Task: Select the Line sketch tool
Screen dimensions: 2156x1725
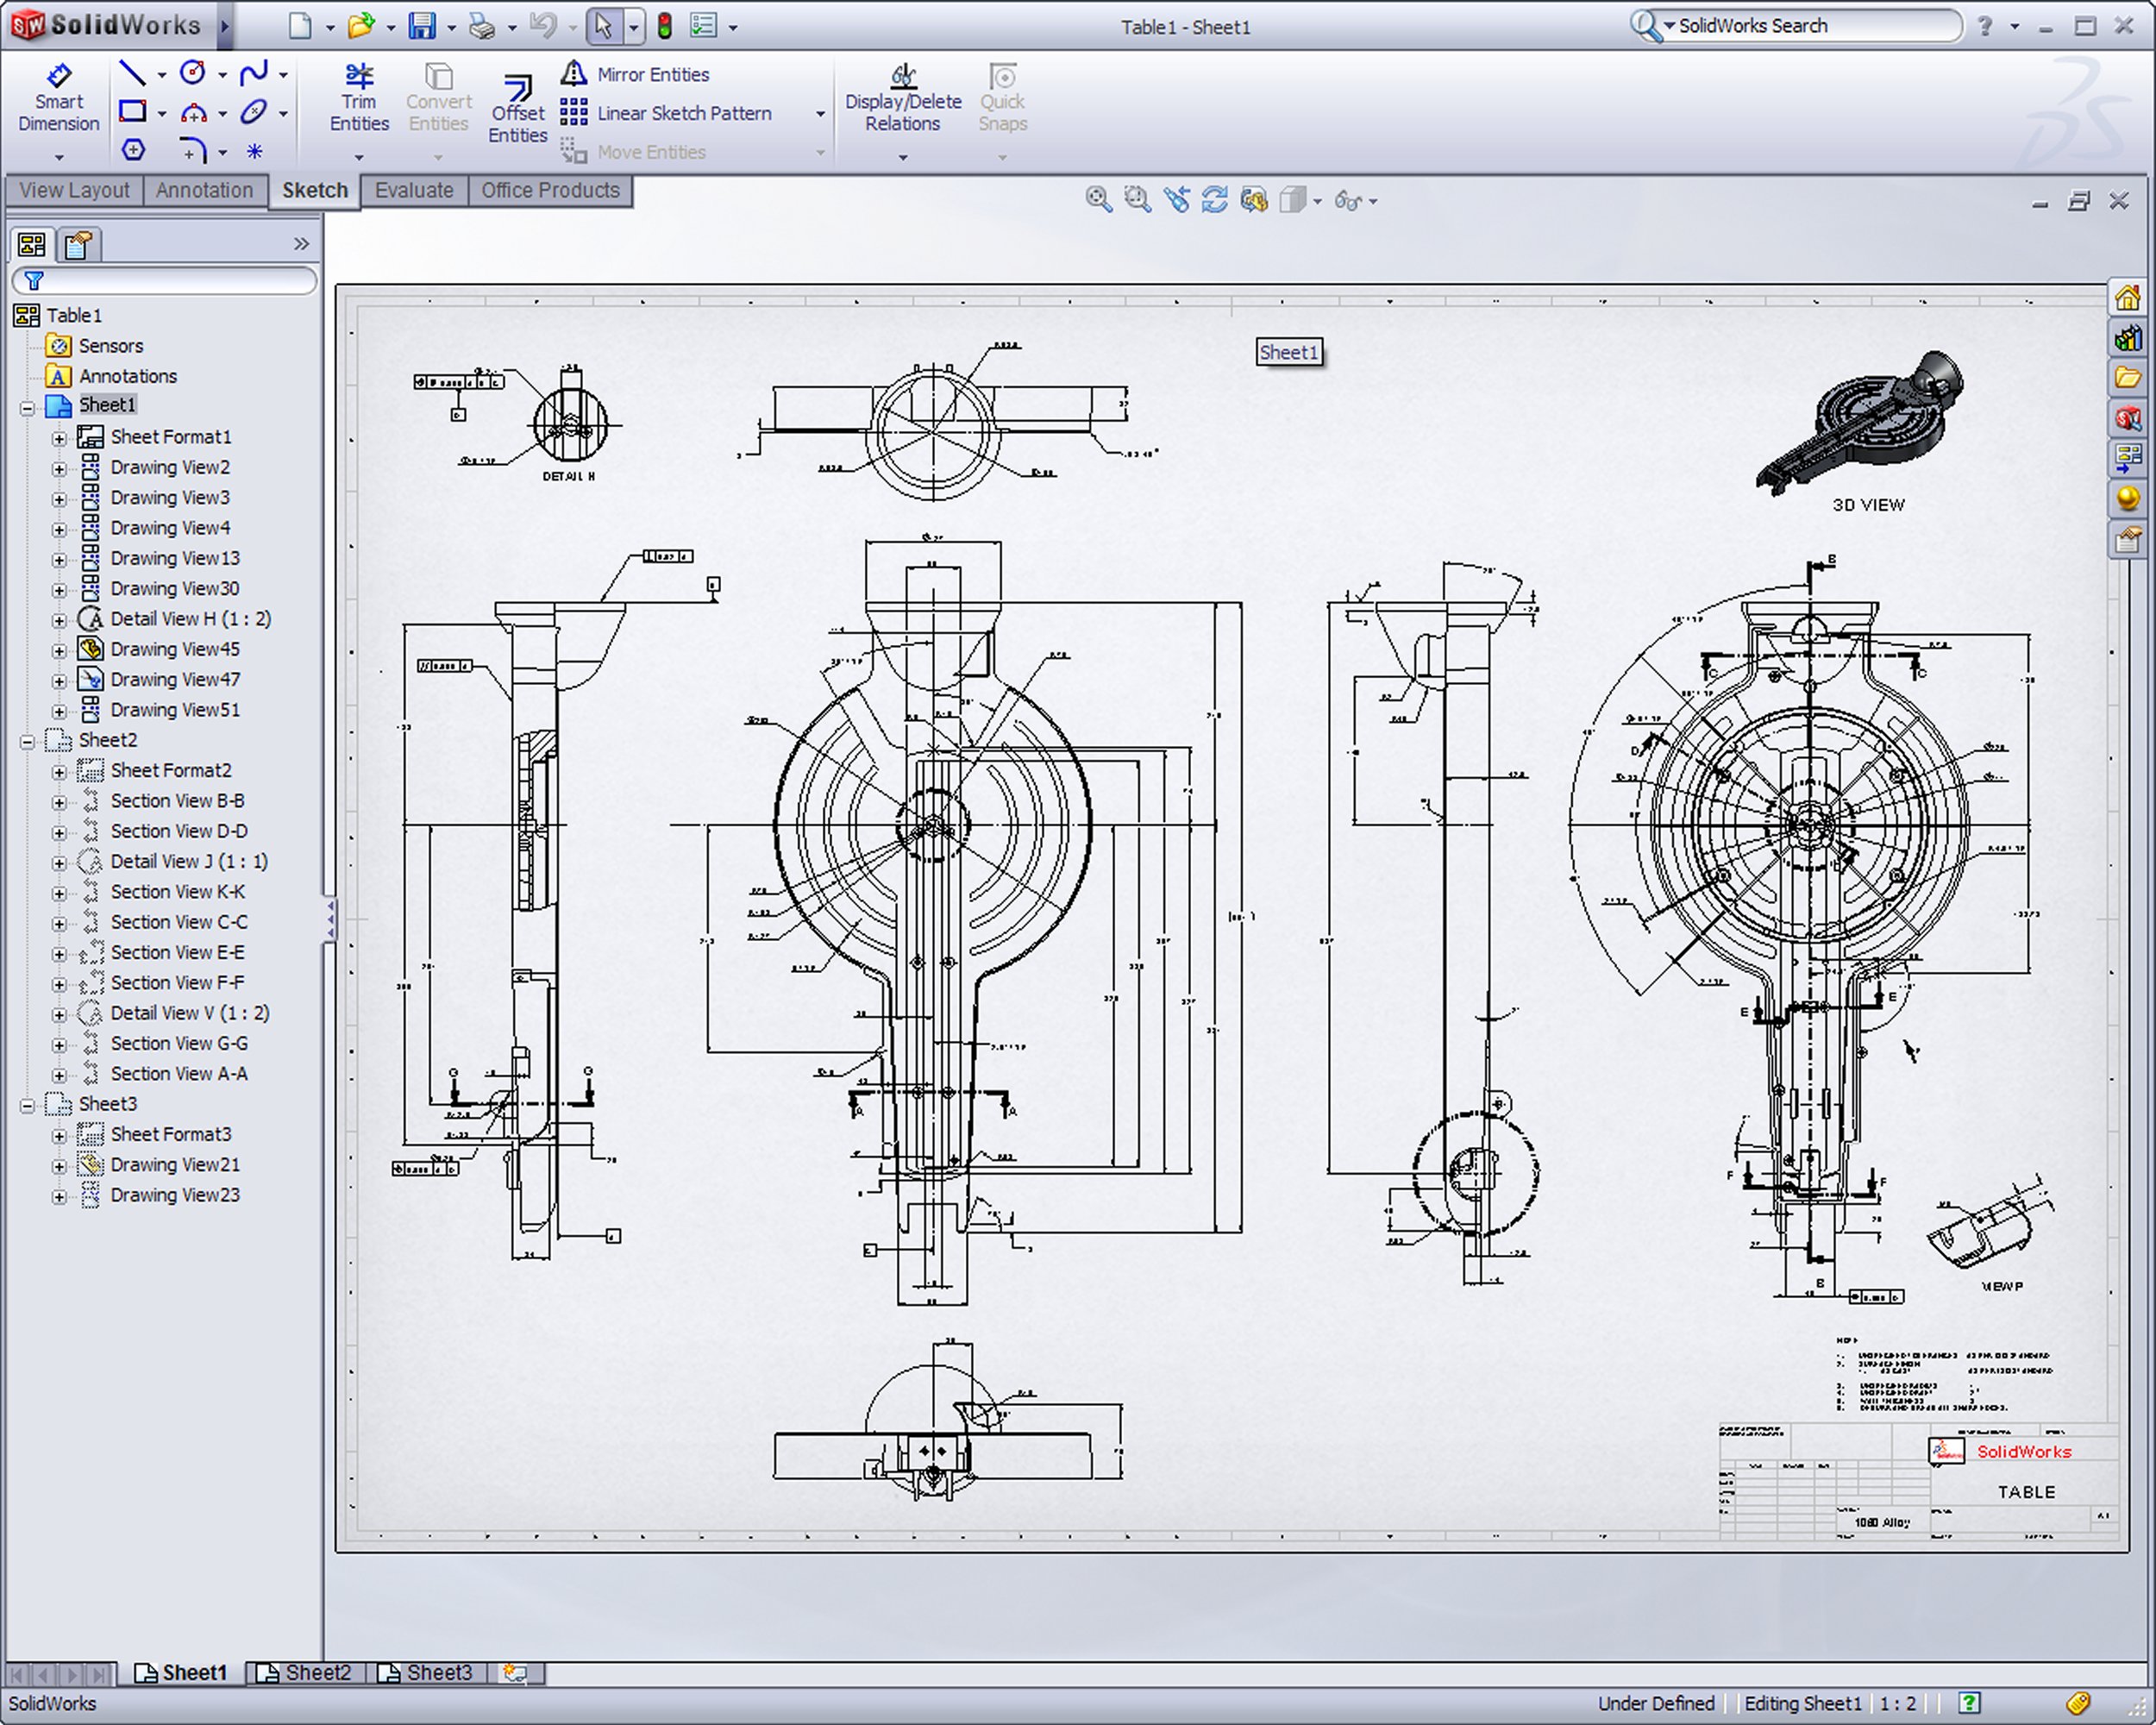Action: (132, 73)
